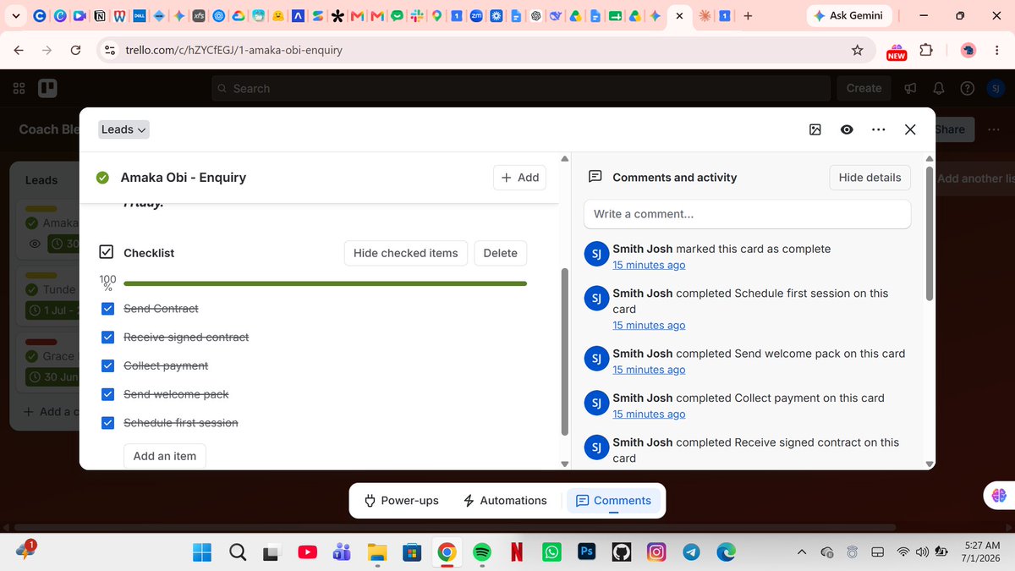Click Ask Gemini button
1015x571 pixels.
[849, 15]
